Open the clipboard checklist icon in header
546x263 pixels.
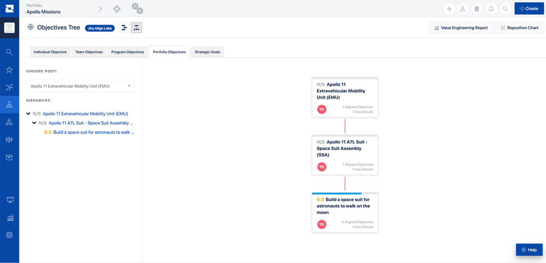pyautogui.click(x=477, y=9)
